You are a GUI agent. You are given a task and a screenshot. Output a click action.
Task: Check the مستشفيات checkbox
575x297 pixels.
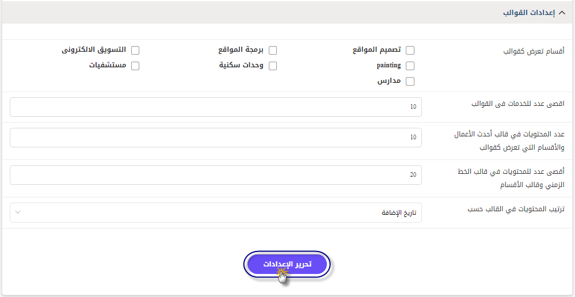pos(135,66)
